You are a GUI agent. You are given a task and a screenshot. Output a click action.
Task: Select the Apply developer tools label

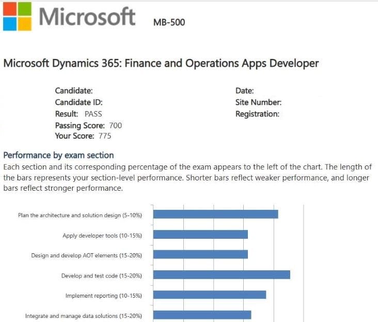tap(102, 235)
